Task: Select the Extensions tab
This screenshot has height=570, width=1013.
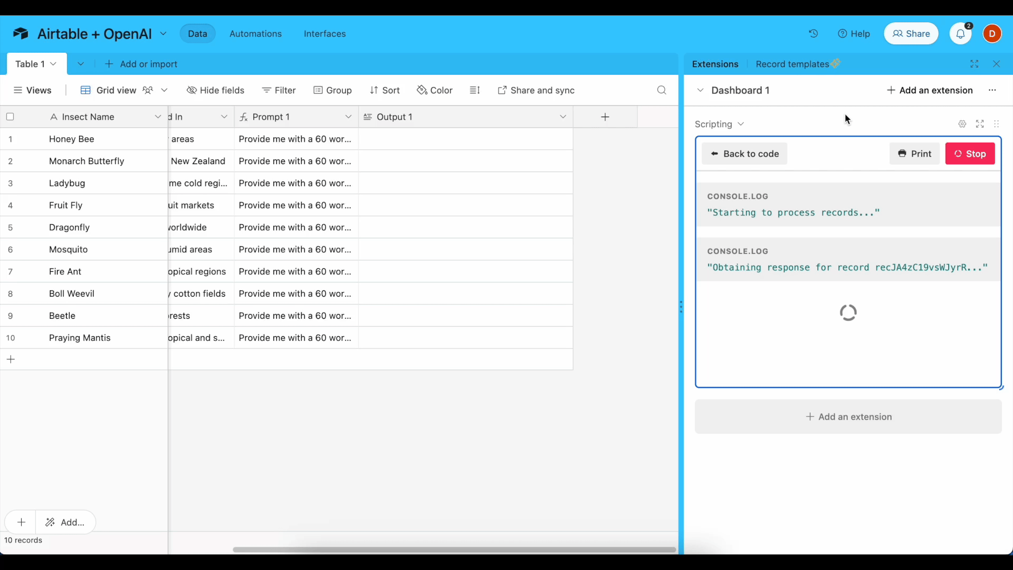Action: click(x=715, y=64)
